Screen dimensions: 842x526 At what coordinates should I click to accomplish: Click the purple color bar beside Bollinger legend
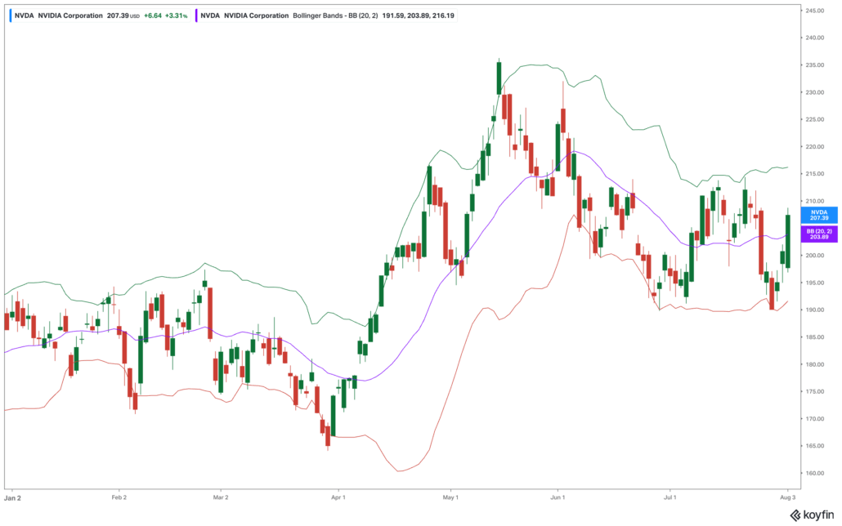click(x=196, y=16)
